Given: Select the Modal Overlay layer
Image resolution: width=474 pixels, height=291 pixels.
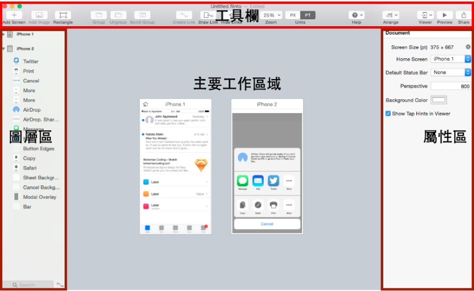Looking at the screenshot, I should (33, 197).
